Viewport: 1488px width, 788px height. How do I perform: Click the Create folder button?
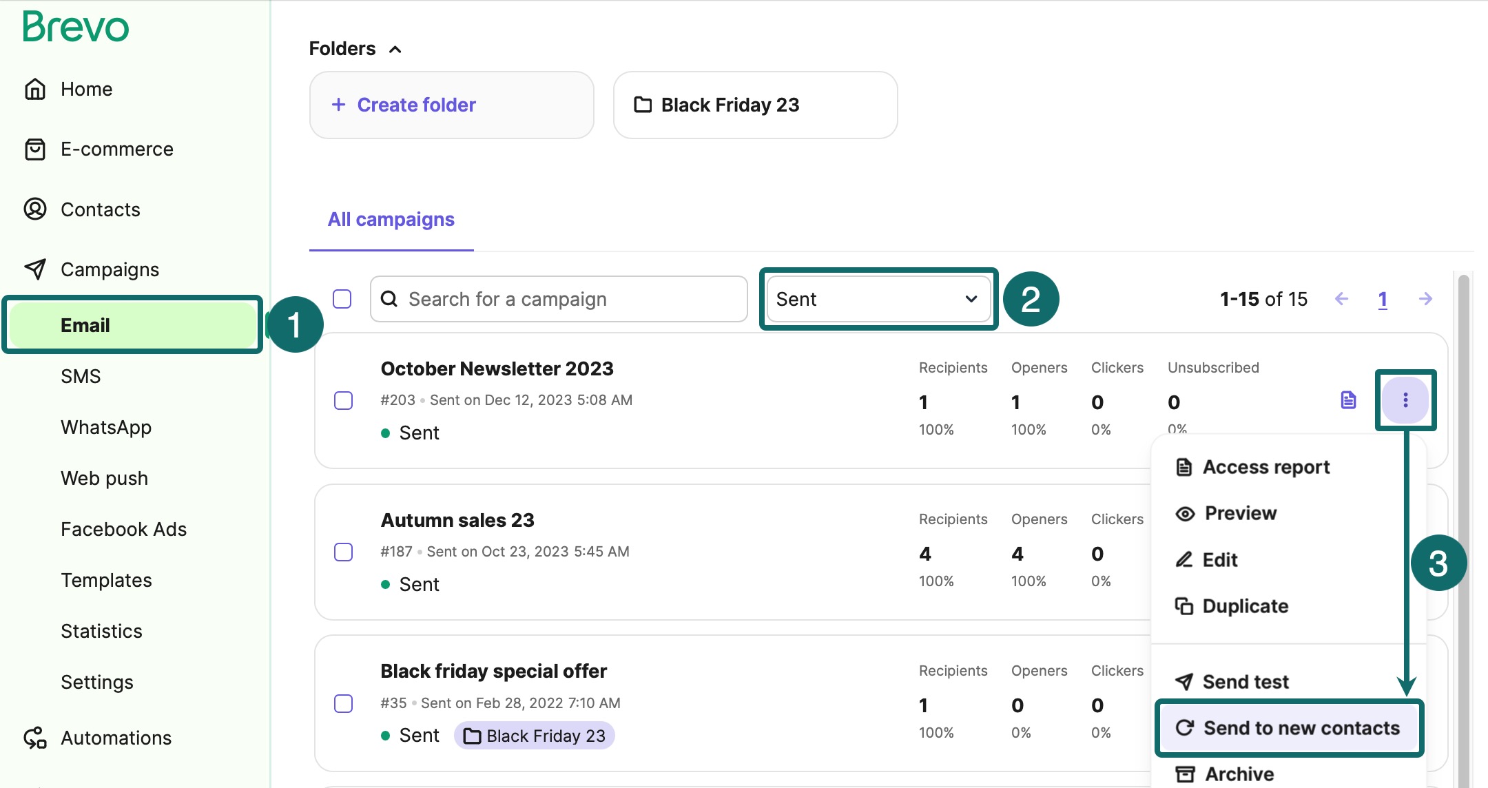point(451,105)
